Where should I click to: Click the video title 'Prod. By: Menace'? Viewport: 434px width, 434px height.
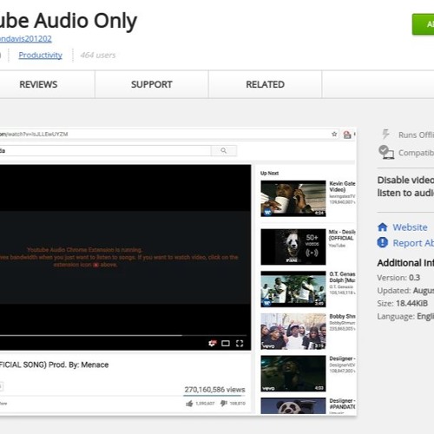coord(54,365)
